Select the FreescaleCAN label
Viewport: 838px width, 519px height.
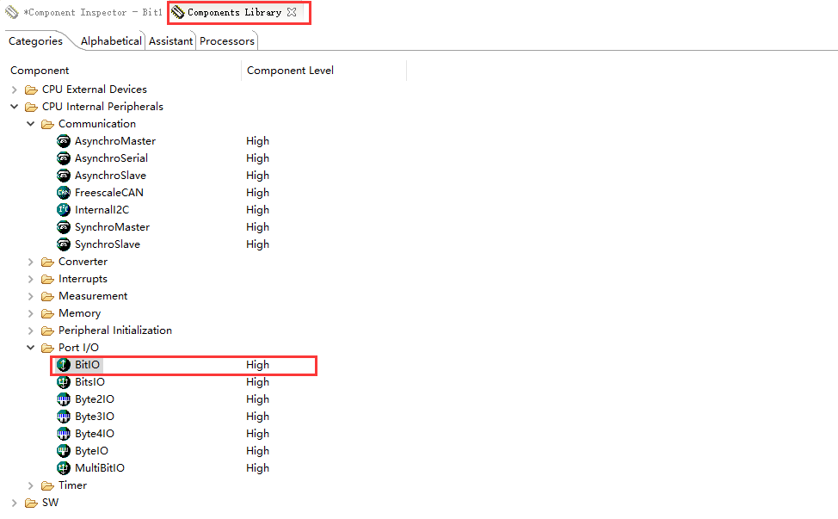109,193
